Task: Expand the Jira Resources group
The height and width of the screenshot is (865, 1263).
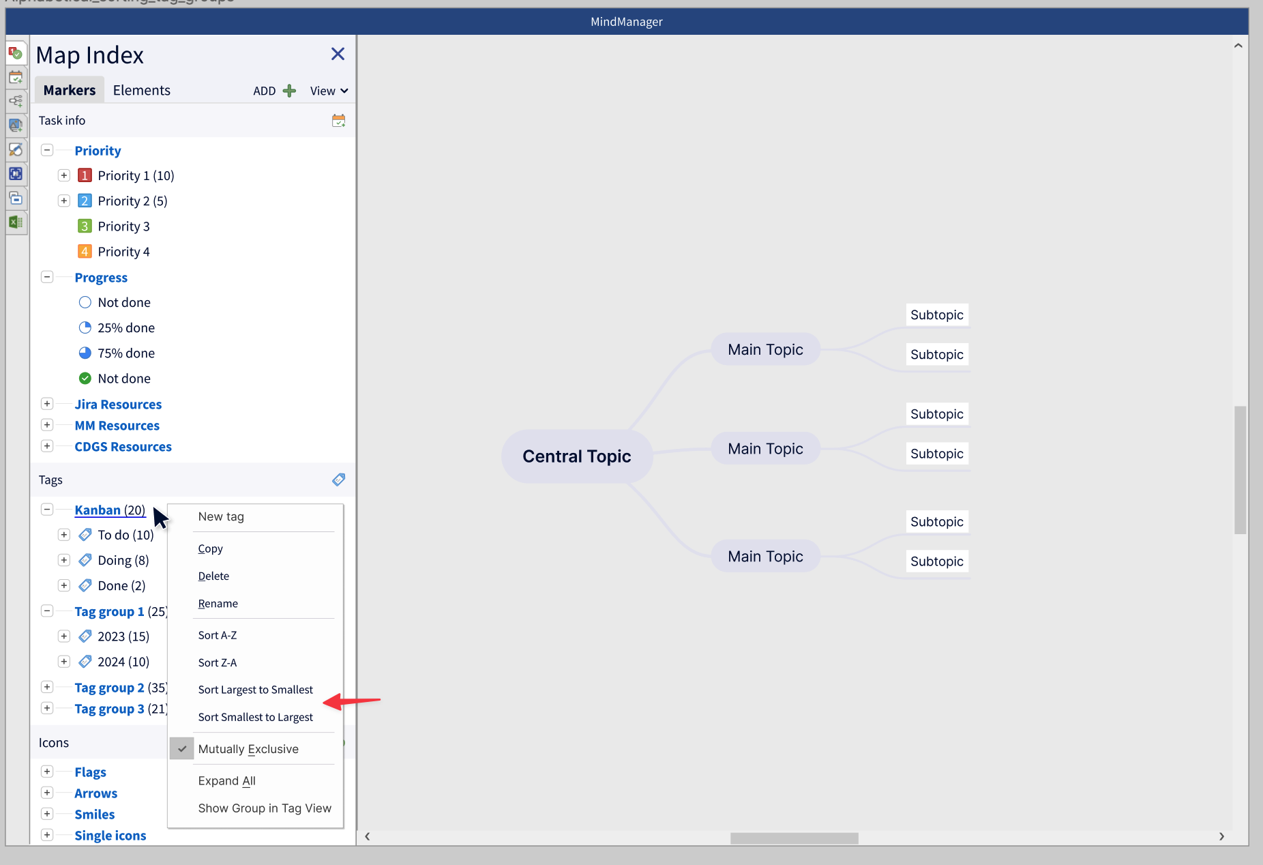Action: [47, 404]
